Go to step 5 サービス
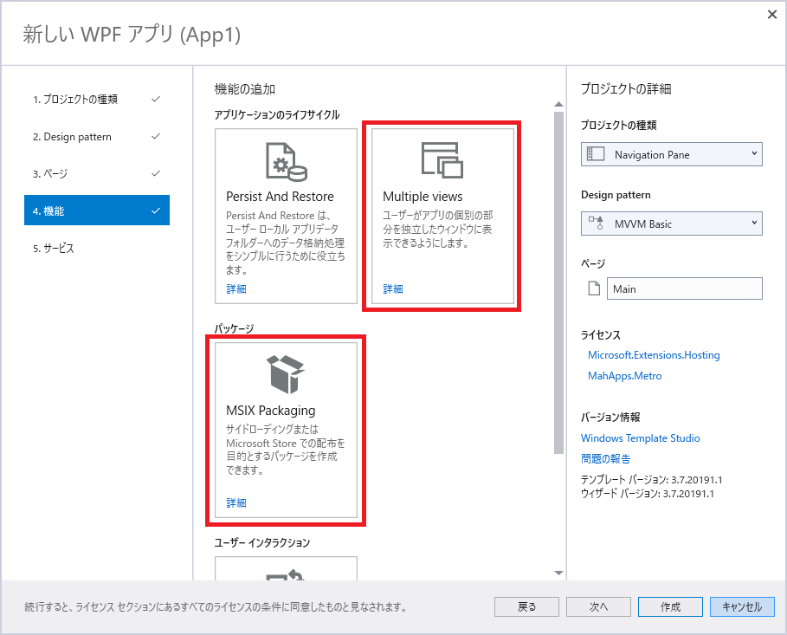 (x=97, y=248)
